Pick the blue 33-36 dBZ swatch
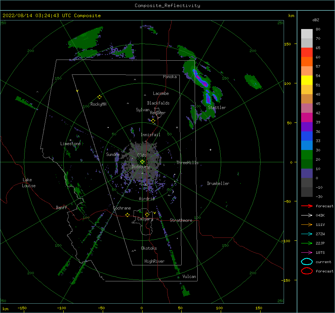 coord(307,136)
